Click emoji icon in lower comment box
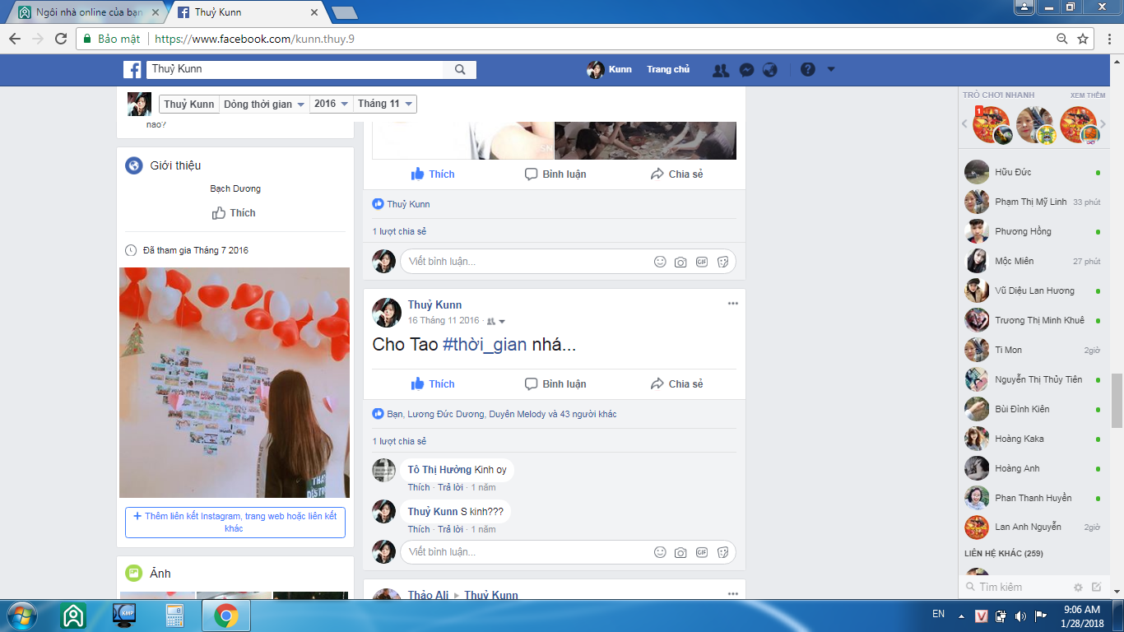Image resolution: width=1124 pixels, height=632 pixels. [x=660, y=552]
